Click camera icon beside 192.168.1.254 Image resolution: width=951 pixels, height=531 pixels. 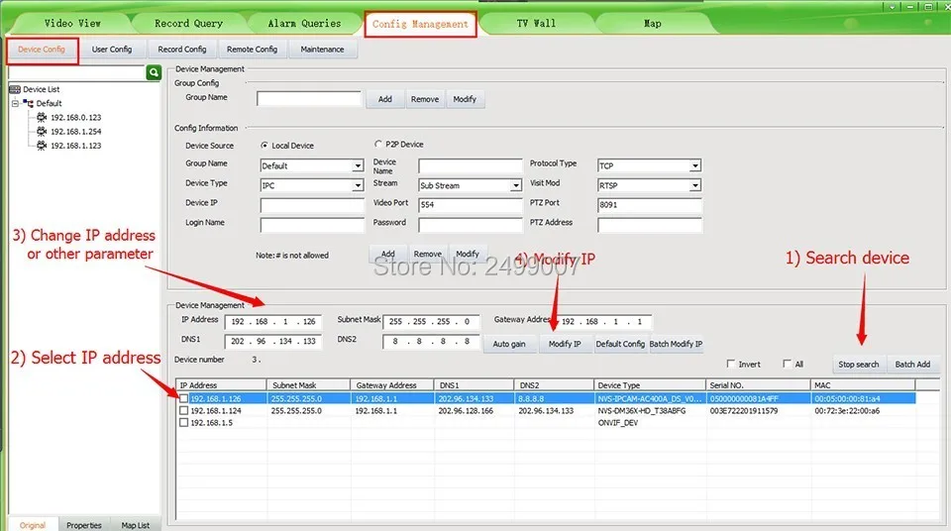tap(42, 131)
